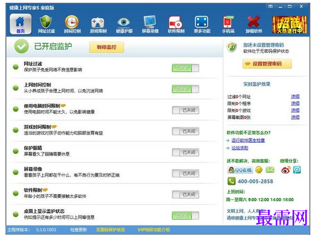The width and height of the screenshot is (318, 235).
Task: Open the 手机端 phone icon
Action: [x=228, y=24]
